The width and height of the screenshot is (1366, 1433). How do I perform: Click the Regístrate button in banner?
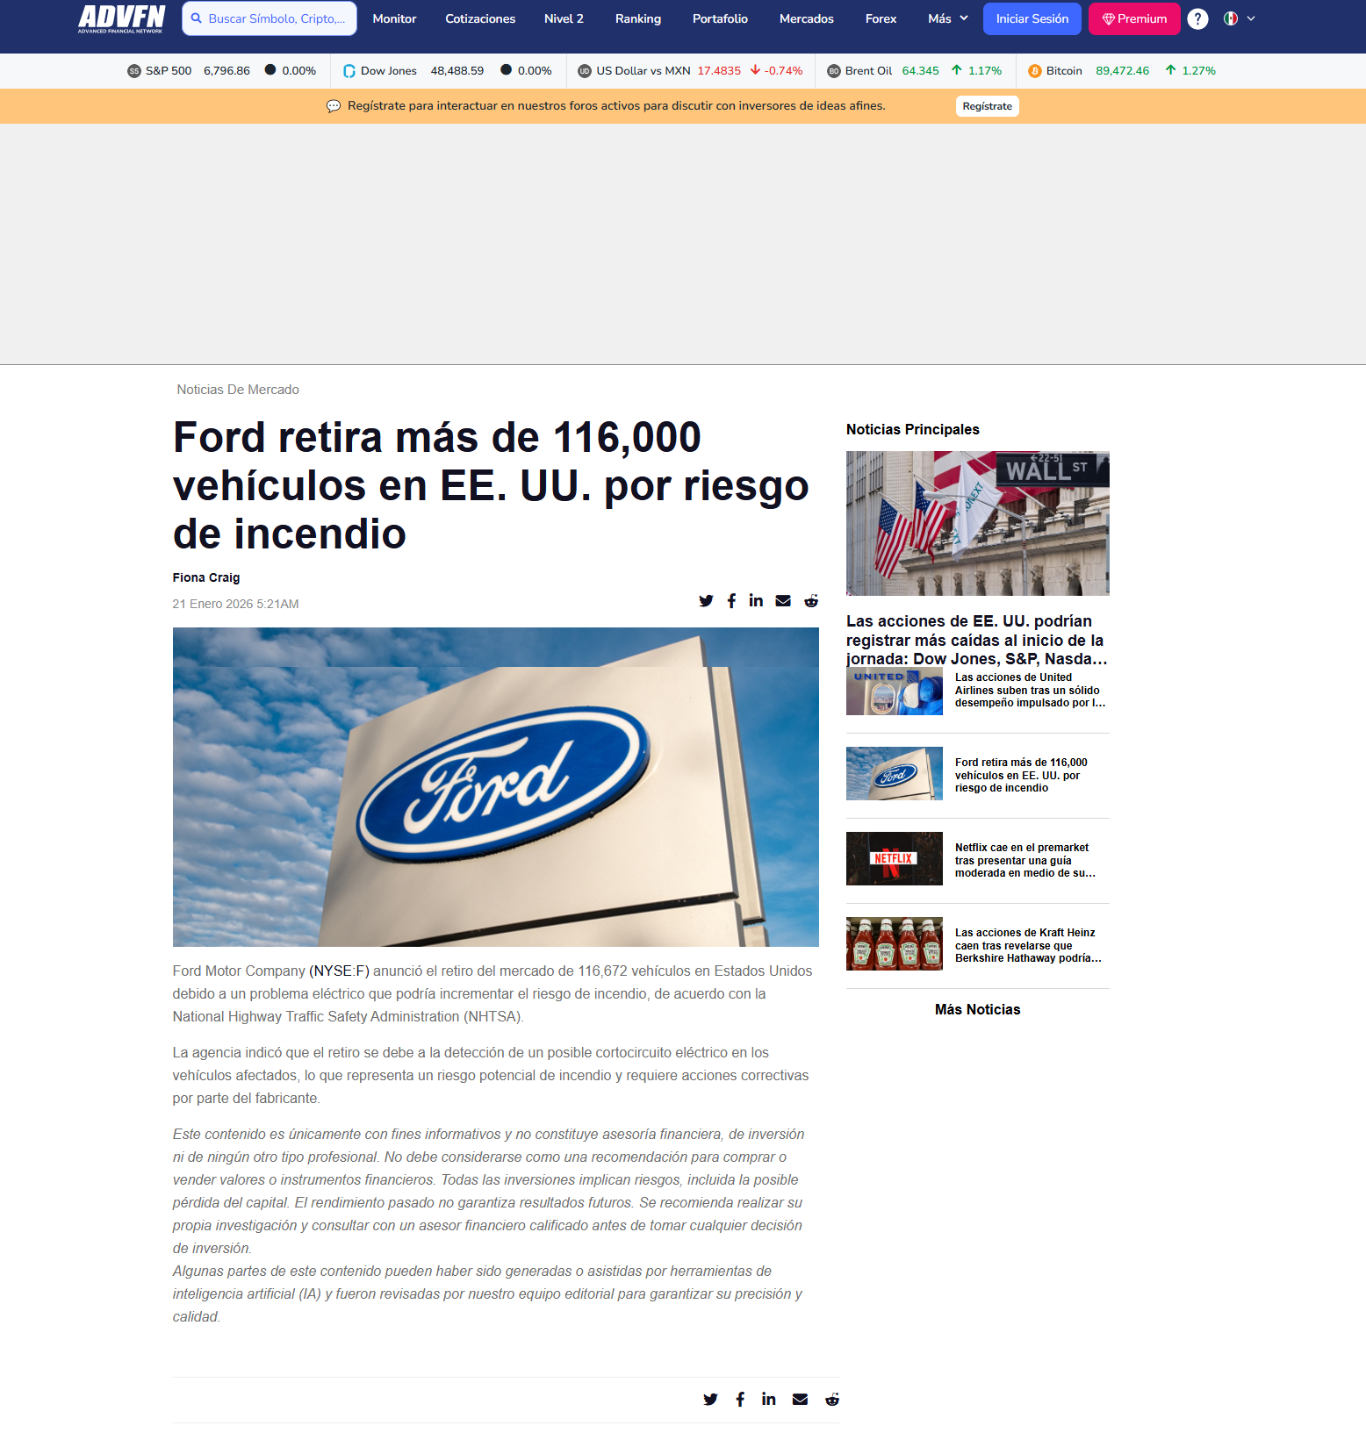point(988,106)
